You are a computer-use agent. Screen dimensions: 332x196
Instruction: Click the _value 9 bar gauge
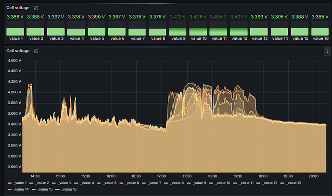click(178, 32)
